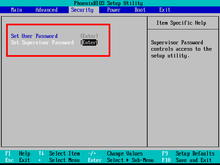The image size is (220, 165).
Task: Click the PhoenixBIOS Setup Utility title
Action: click(108, 3)
